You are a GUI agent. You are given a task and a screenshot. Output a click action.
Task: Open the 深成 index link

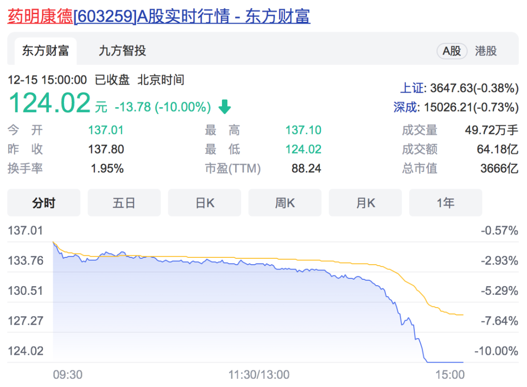tap(405, 107)
